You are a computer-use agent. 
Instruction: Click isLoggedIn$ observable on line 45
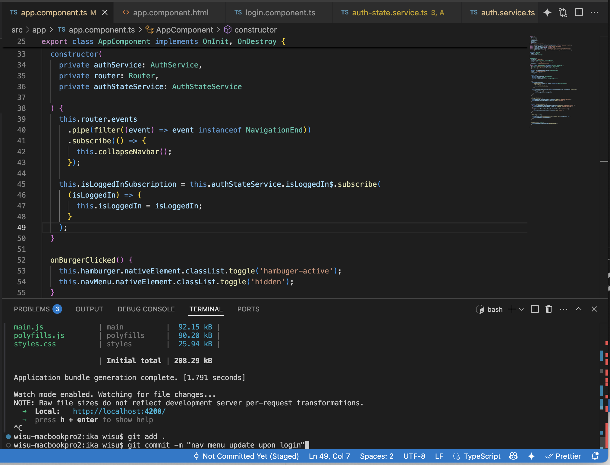point(310,184)
